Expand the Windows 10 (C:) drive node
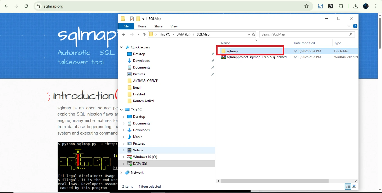The image size is (382, 193). coord(124,157)
